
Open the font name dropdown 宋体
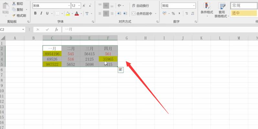(x=69, y=6)
